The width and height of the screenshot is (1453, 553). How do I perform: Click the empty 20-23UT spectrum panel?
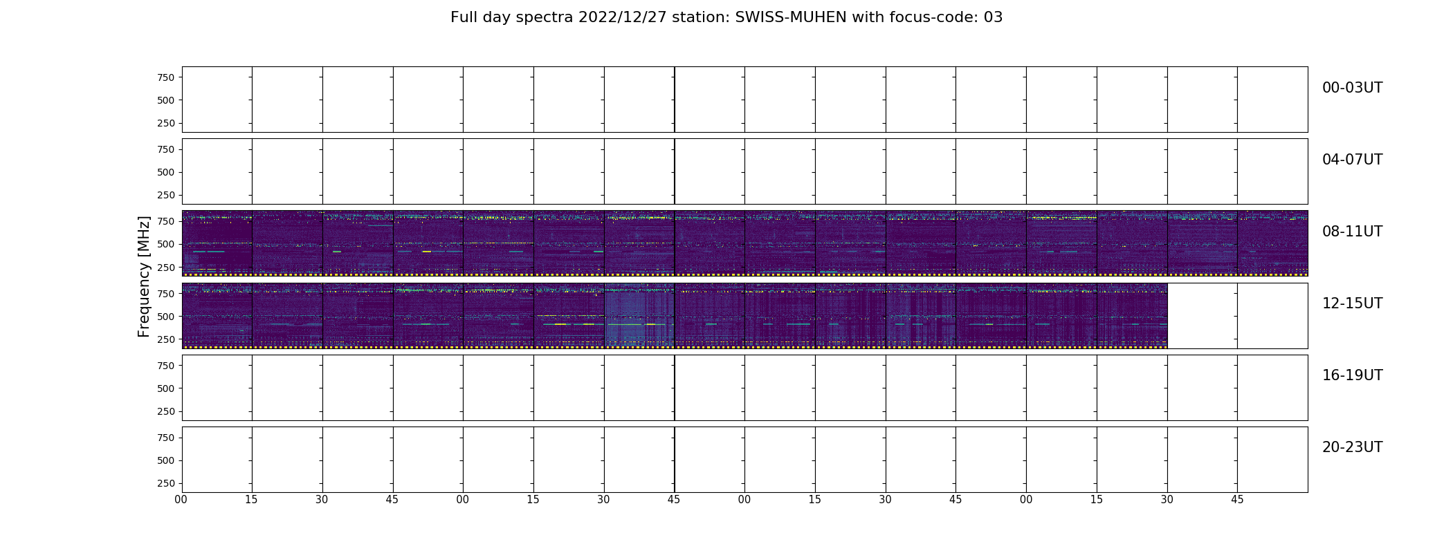coord(744,460)
